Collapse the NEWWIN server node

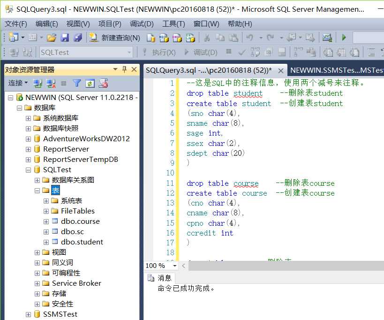pos(10,98)
